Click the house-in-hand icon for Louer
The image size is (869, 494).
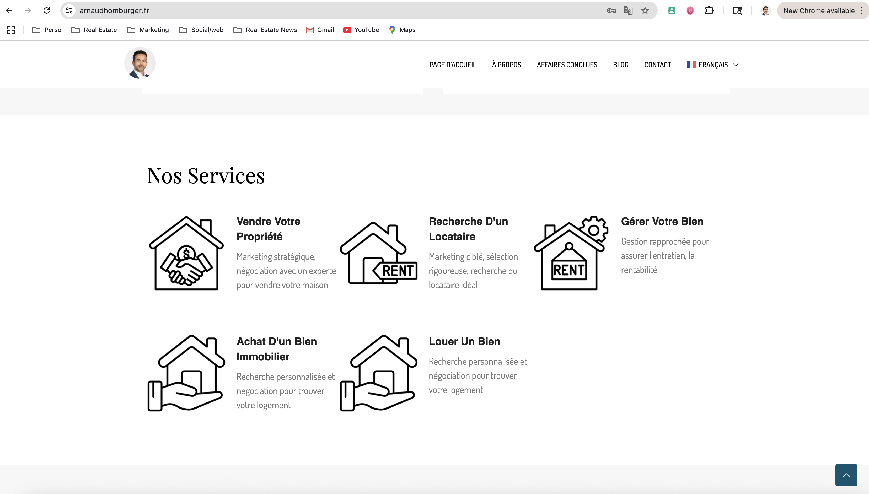click(379, 373)
